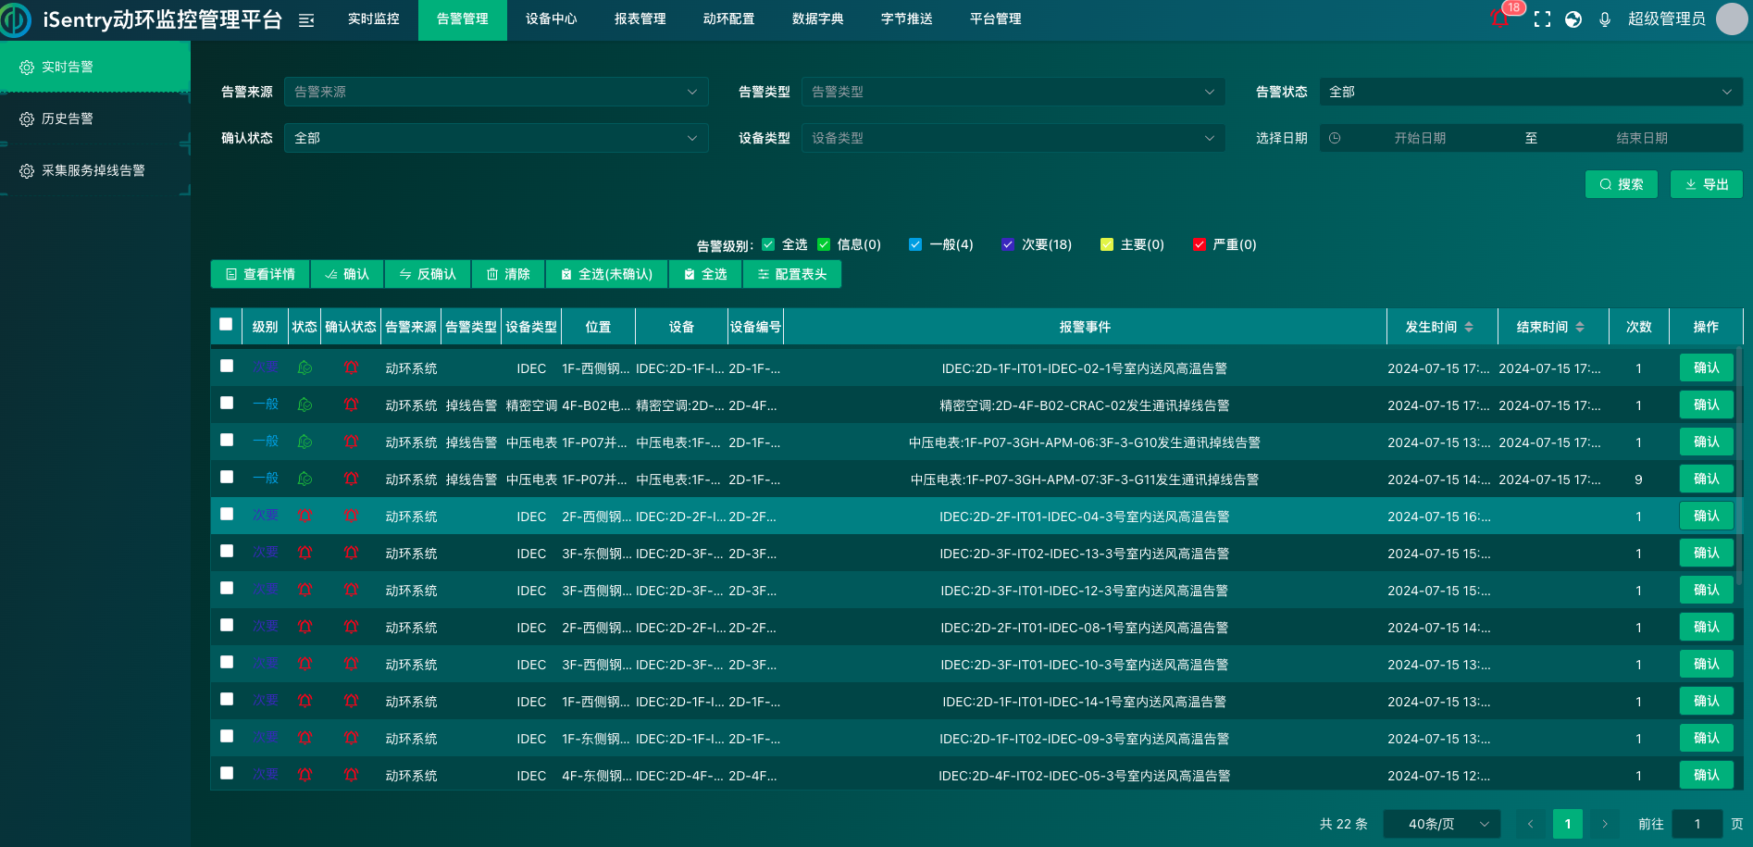This screenshot has height=847, width=1753.
Task: Open the 告警状态 dropdown showing 全部
Action: click(1531, 92)
